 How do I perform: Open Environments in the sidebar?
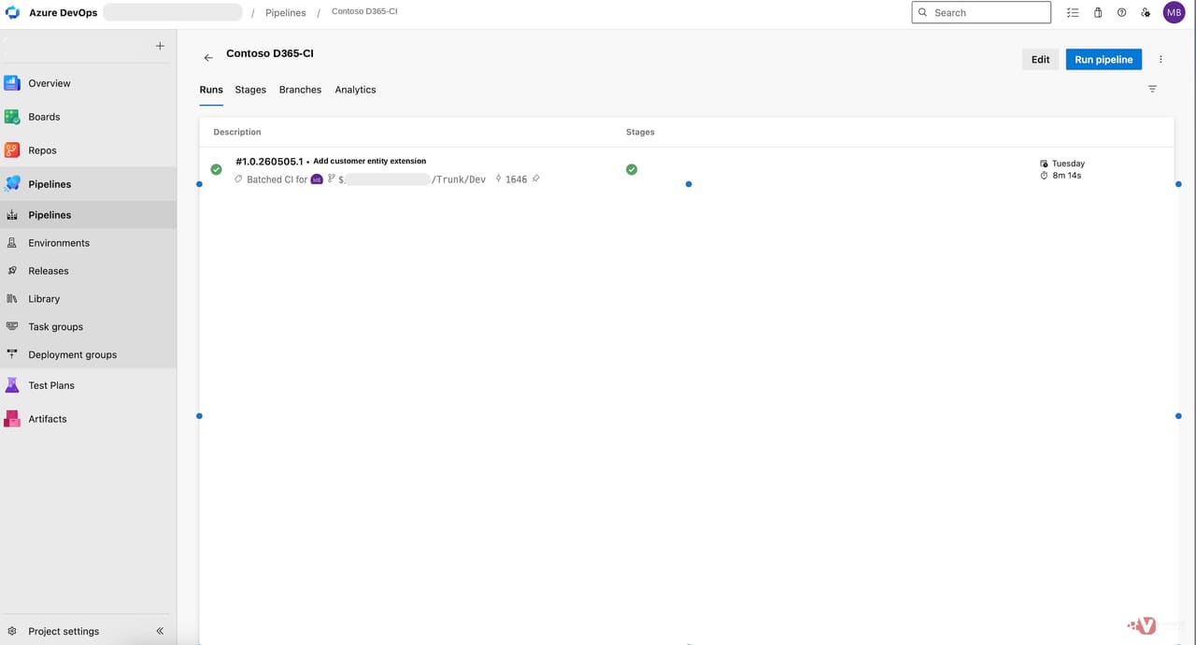[59, 243]
